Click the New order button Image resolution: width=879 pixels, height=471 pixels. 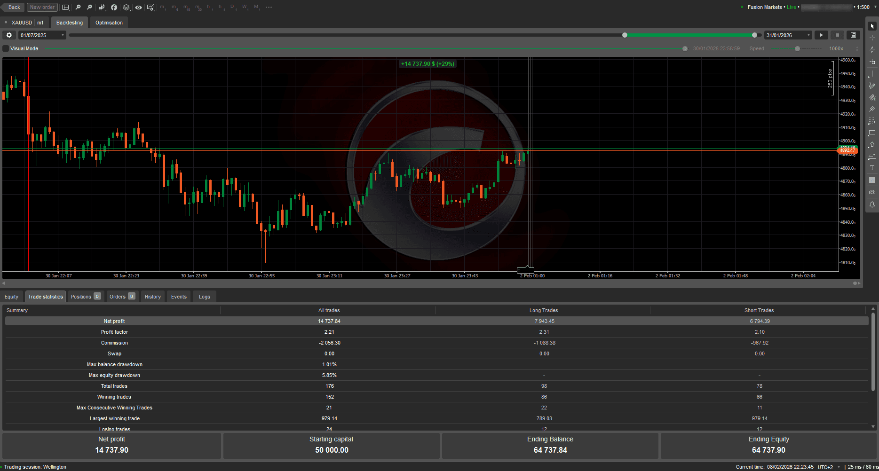pyautogui.click(x=42, y=7)
